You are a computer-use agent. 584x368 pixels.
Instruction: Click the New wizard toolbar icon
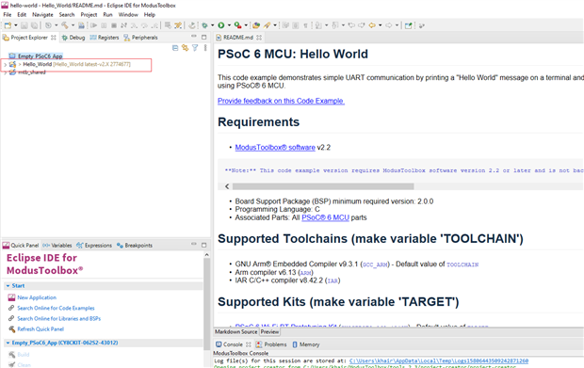(8, 25)
